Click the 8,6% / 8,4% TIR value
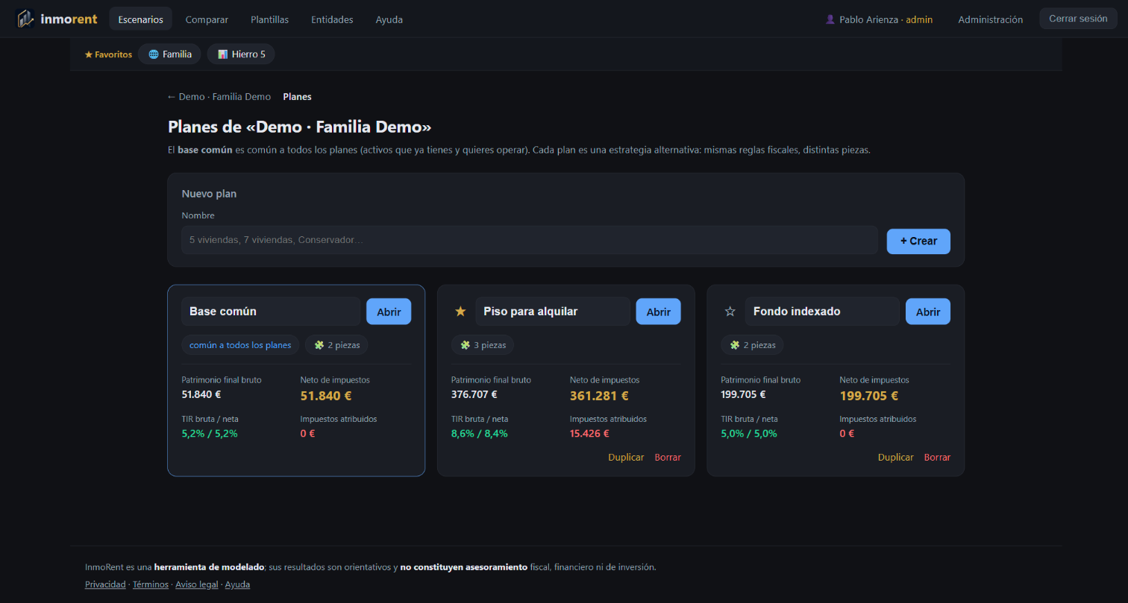Screen dimensions: 1128x603 click(480, 433)
